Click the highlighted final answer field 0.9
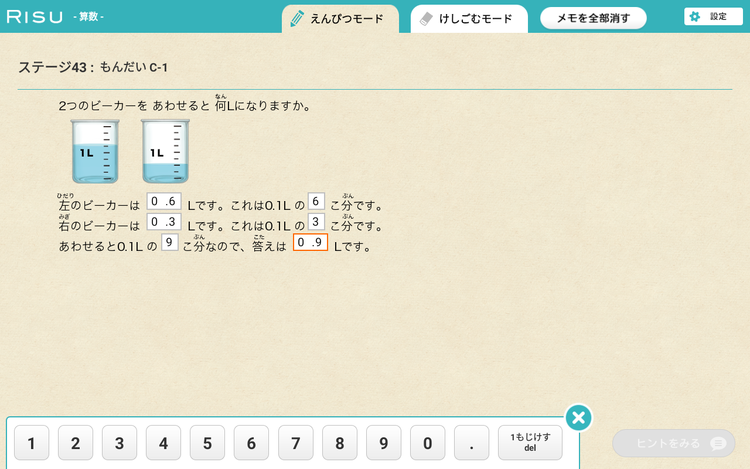 [310, 242]
